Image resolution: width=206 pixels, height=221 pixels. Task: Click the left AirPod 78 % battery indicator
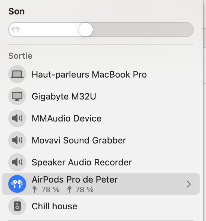point(46,189)
